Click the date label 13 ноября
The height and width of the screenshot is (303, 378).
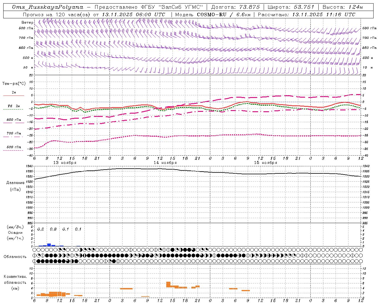(x=65, y=163)
